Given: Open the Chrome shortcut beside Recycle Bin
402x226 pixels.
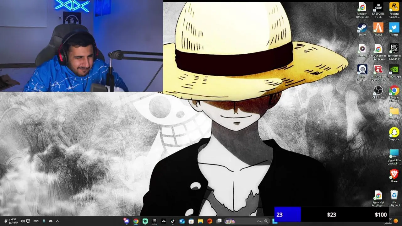Looking at the screenshot, I should coord(378,198).
